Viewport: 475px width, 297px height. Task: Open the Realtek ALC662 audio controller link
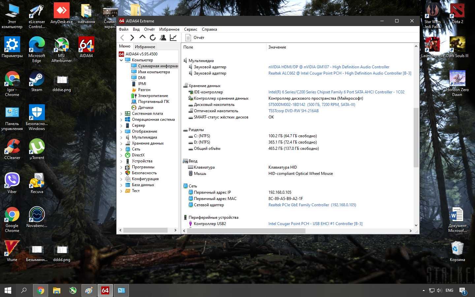click(340, 73)
